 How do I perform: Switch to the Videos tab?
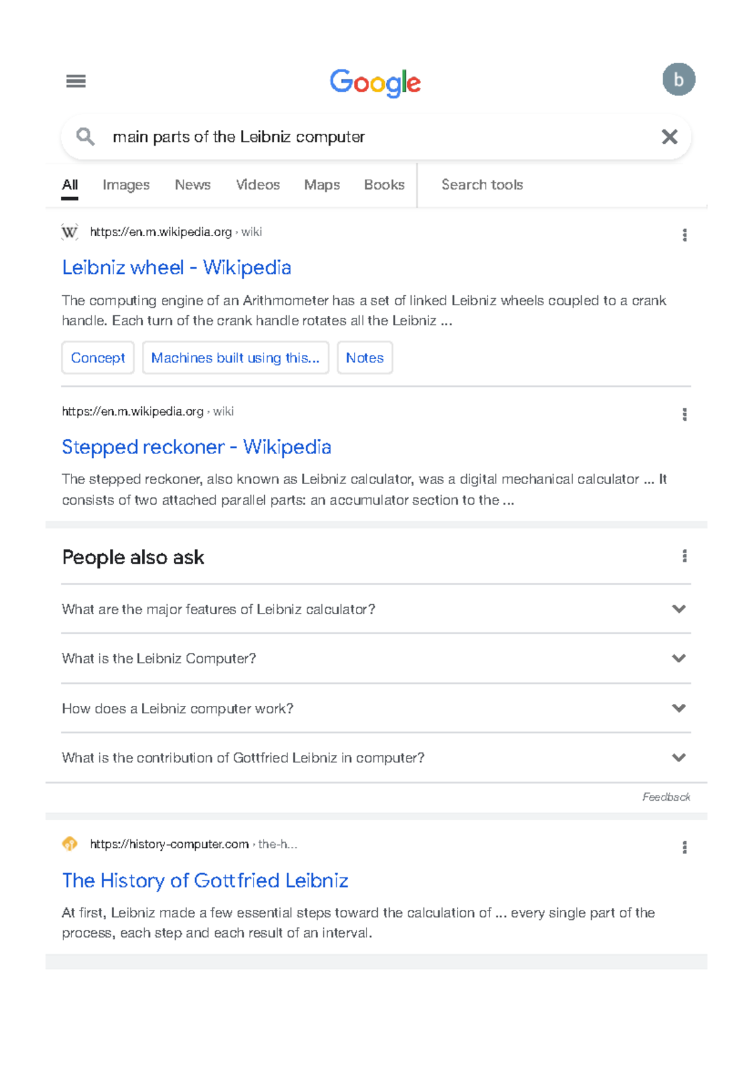click(258, 185)
